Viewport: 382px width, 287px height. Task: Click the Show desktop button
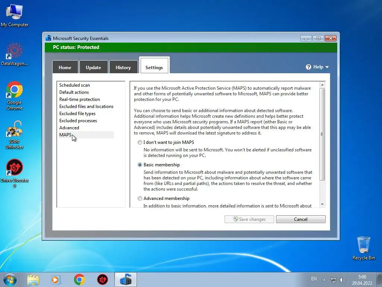pos(379,280)
